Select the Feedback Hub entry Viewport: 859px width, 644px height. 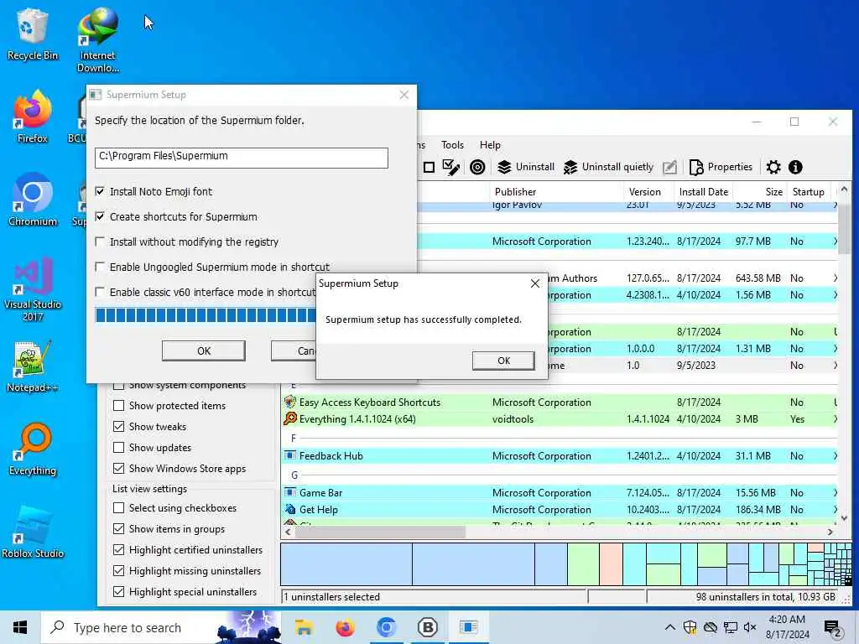(x=560, y=455)
